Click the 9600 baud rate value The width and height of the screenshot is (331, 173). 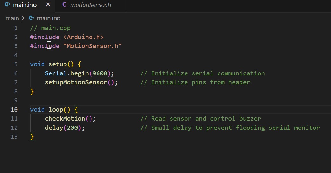(100, 73)
